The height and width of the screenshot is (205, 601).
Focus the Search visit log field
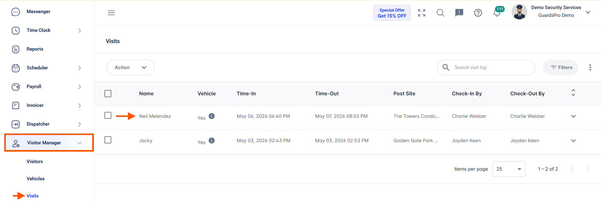click(486, 67)
